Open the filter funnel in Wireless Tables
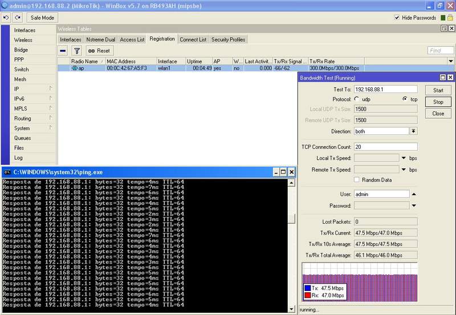Image resolution: width=456 pixels, height=315 pixels. point(77,51)
